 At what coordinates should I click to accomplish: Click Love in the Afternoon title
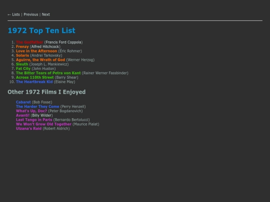pos(36,51)
